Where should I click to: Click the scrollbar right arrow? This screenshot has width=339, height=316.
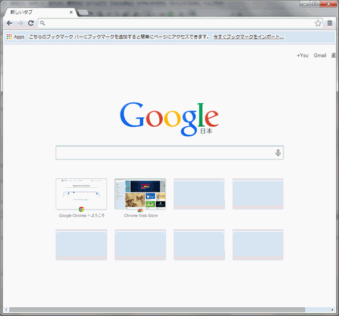click(x=332, y=310)
